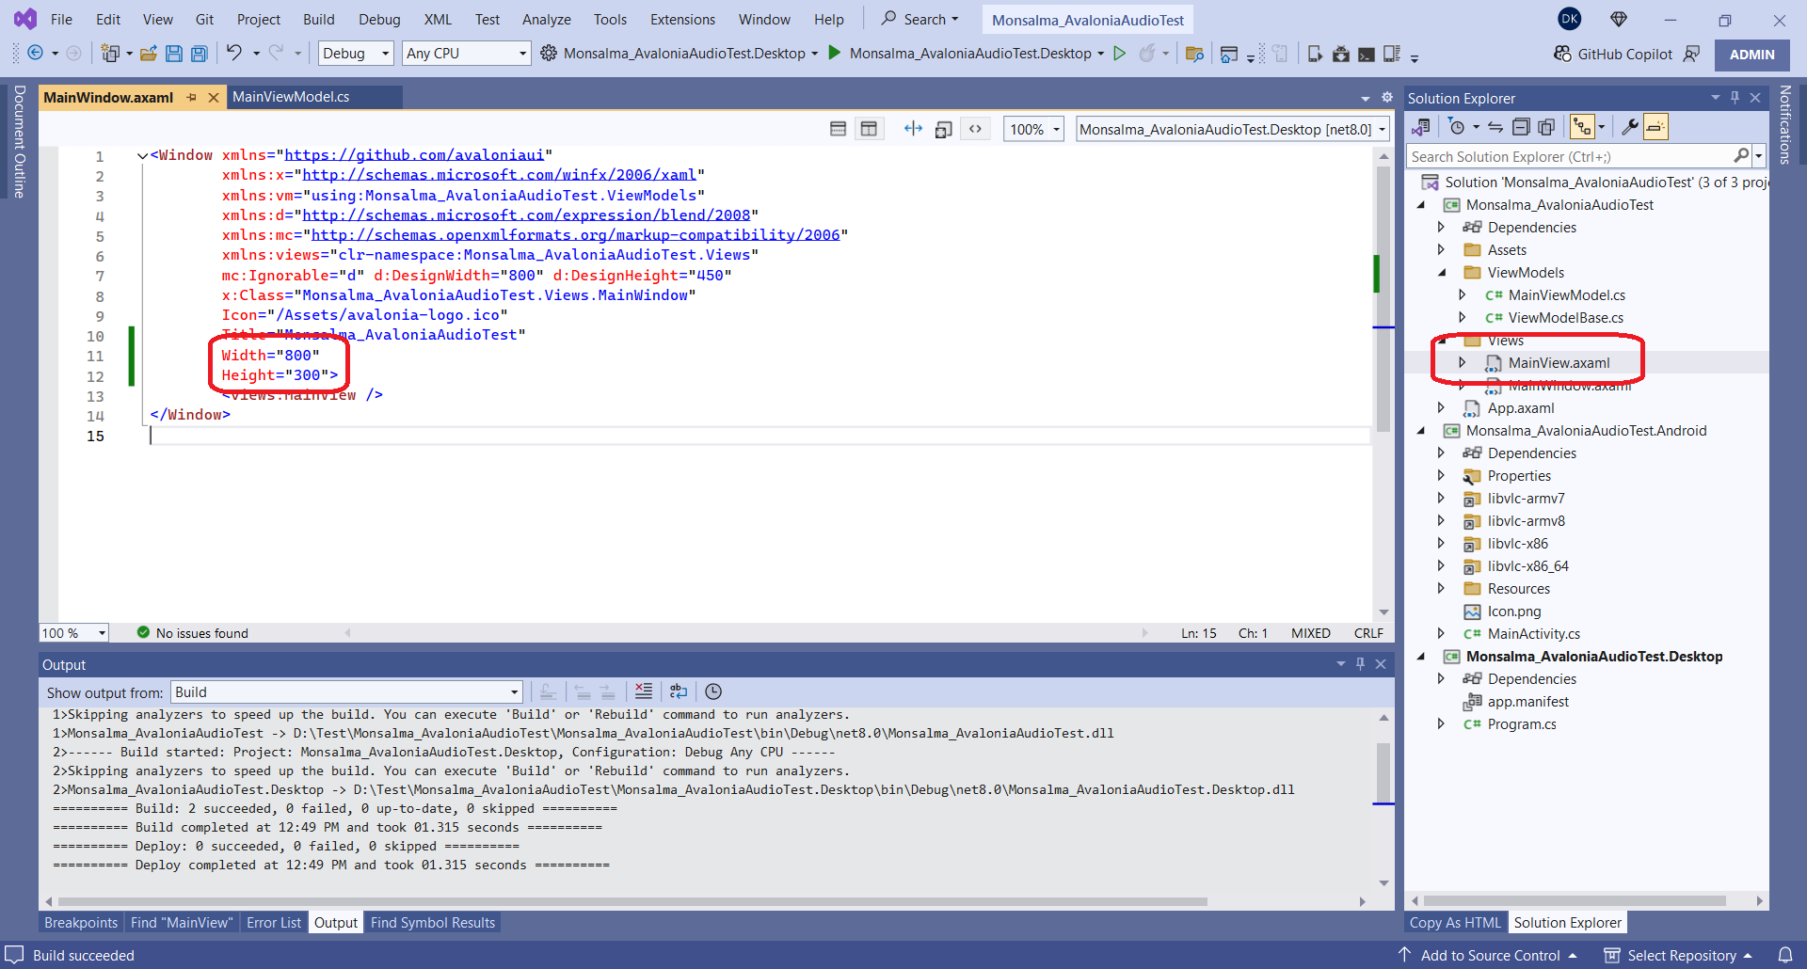Click the Copy As HTML tab
The image size is (1807, 969).
point(1455,923)
